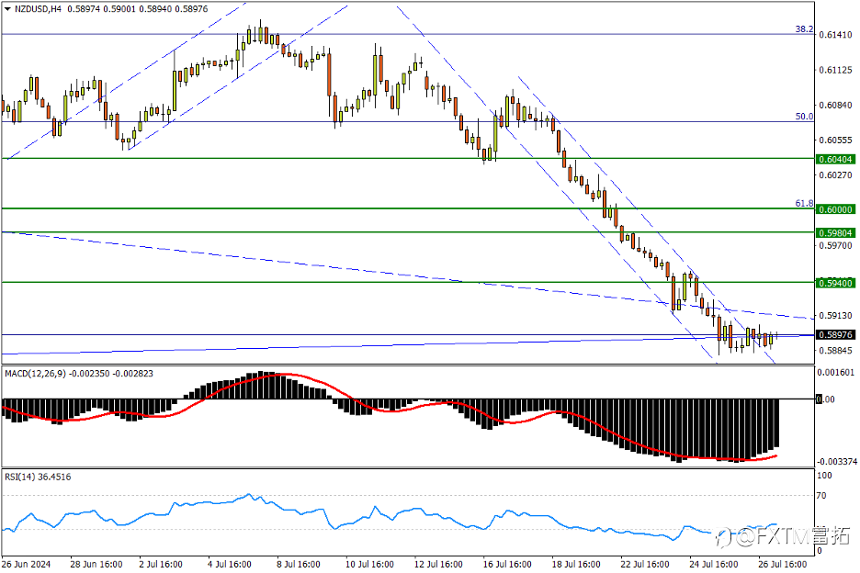Click the 16 Jul 16:00 time label
Screen dimensions: 860x573
pos(507,564)
